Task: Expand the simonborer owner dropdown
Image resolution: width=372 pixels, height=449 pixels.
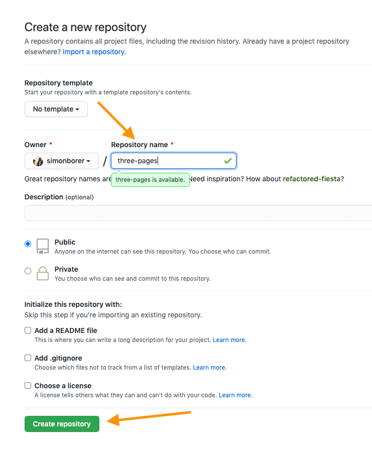Action: click(x=62, y=161)
